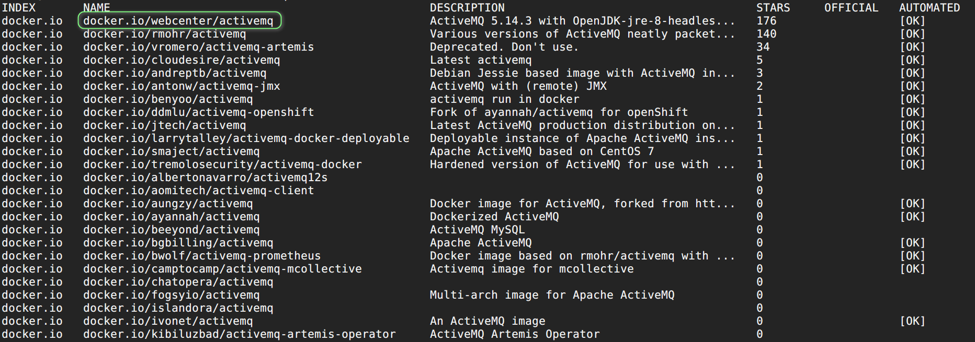Click the INDEX column header
975x342 pixels.
[x=19, y=8]
